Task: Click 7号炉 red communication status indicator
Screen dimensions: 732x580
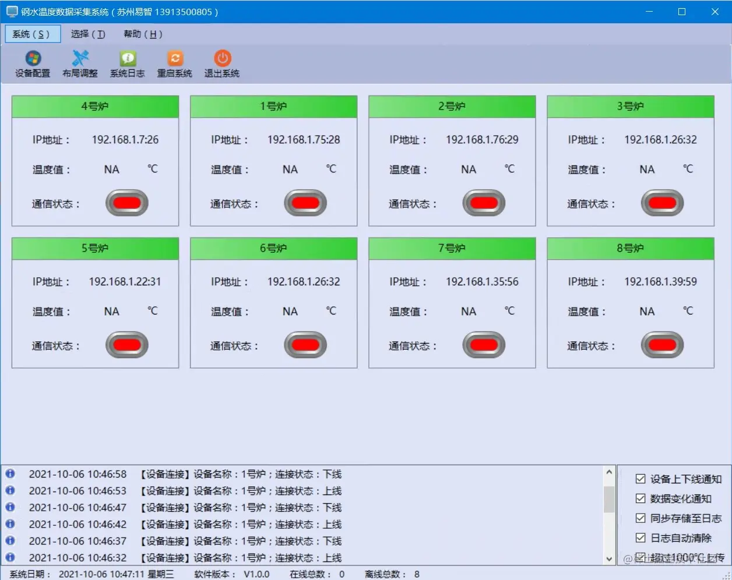Action: [x=484, y=345]
